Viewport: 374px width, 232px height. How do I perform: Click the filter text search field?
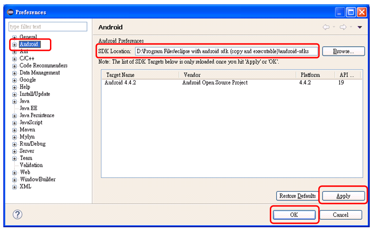tap(48, 27)
